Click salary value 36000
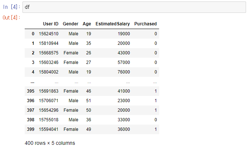The height and width of the screenshot is (147, 249). (x=124, y=129)
